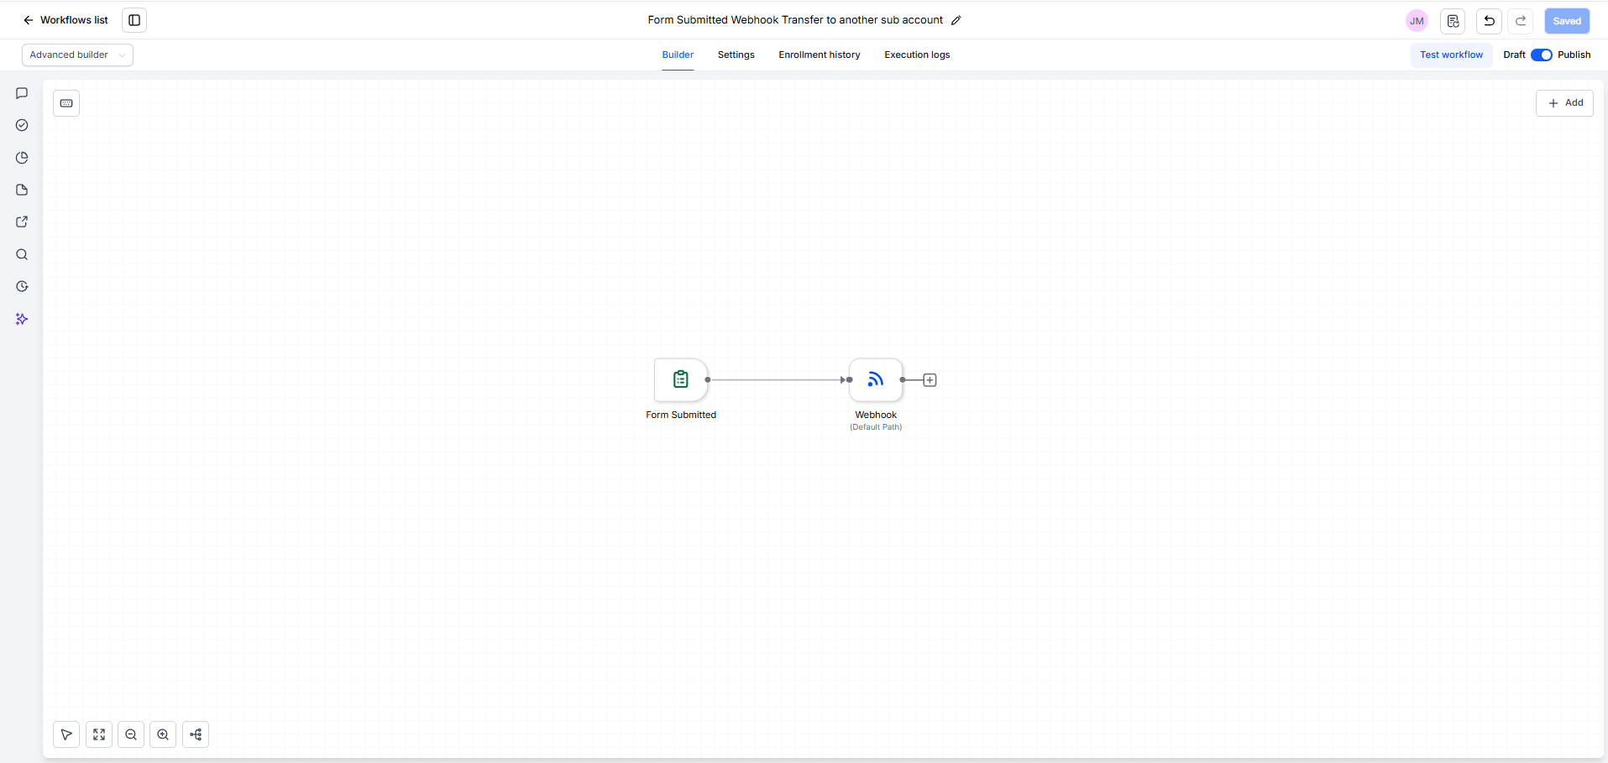The height and width of the screenshot is (763, 1608).
Task: Click the workflow title text
Action: click(x=795, y=20)
